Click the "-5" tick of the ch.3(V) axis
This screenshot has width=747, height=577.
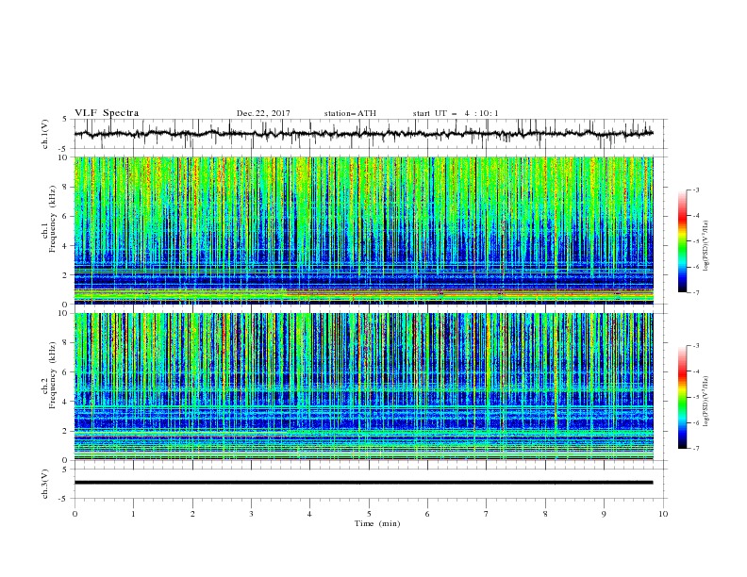(64, 499)
